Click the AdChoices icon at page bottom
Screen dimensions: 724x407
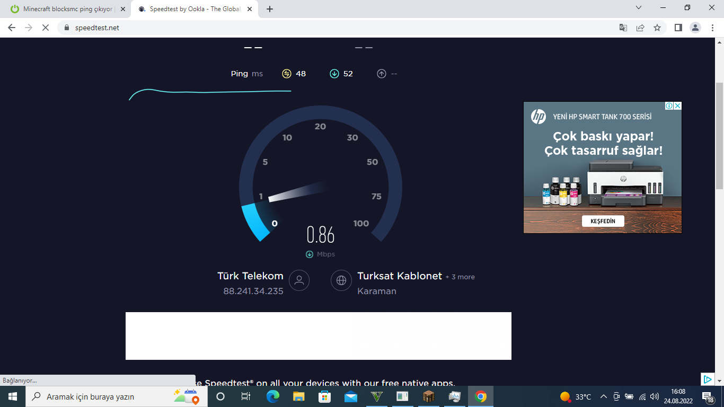point(707,379)
